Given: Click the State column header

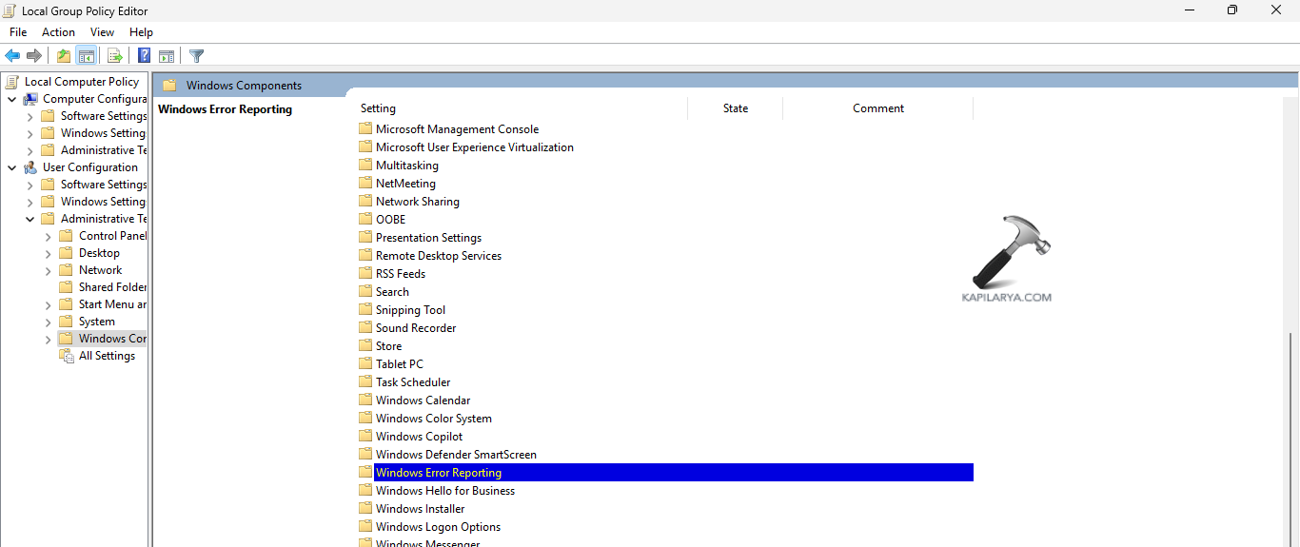Looking at the screenshot, I should click(735, 108).
